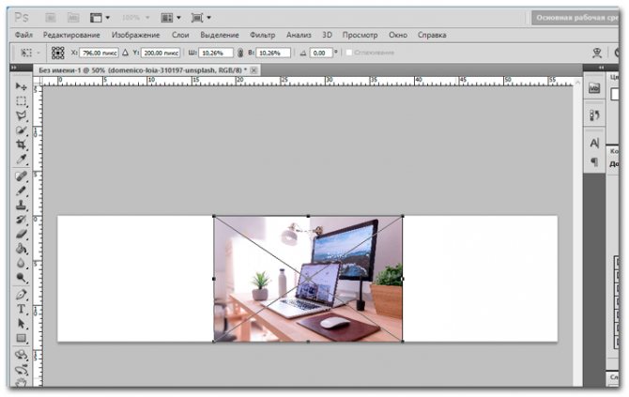This screenshot has height=397, width=629.
Task: Open the Слои menu
Action: 180,35
